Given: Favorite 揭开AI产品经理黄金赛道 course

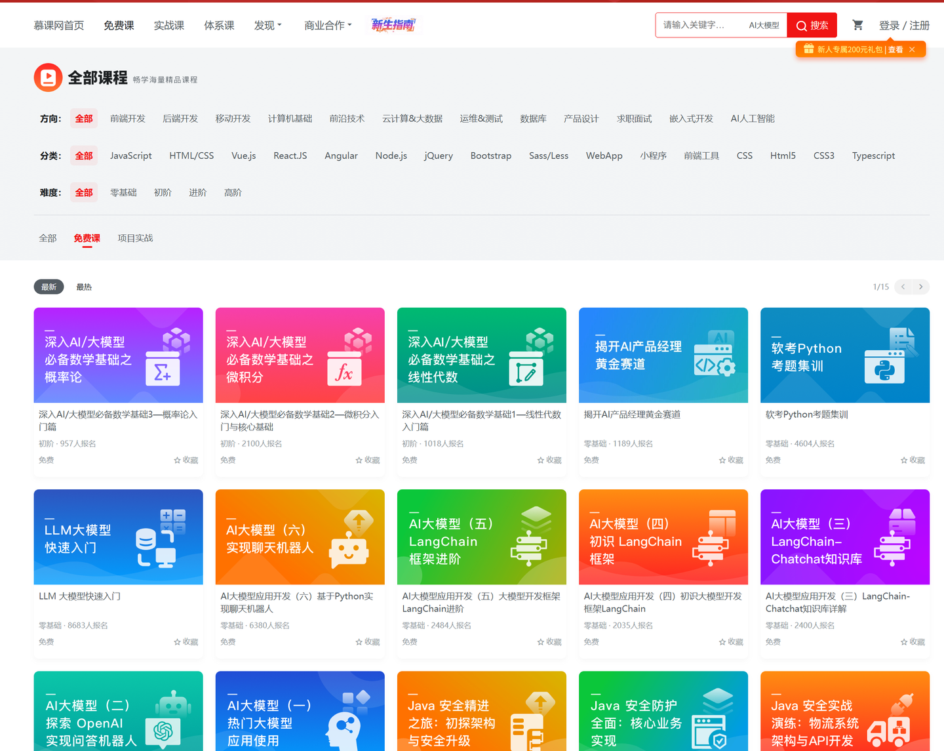Looking at the screenshot, I should point(731,460).
